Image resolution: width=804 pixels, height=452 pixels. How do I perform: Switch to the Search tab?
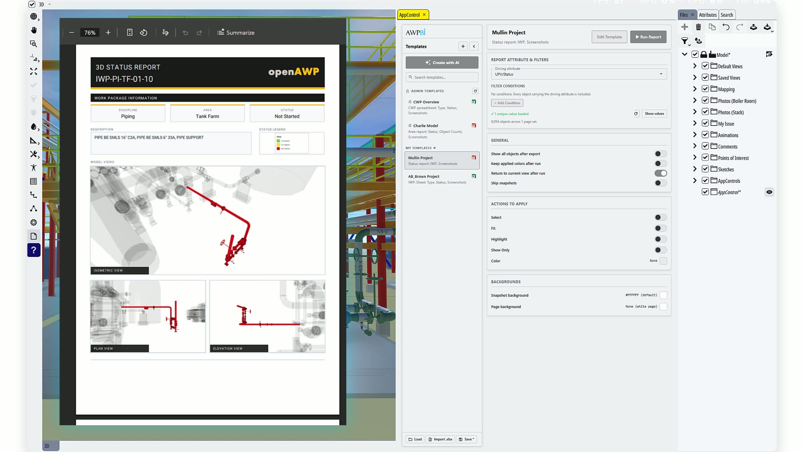point(727,15)
